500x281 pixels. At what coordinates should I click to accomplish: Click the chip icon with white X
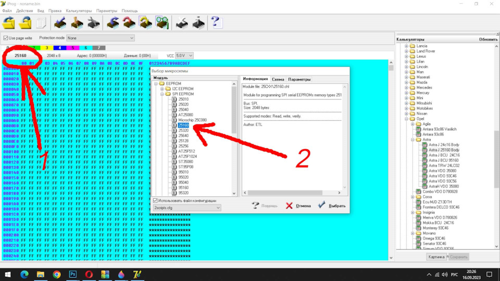tap(182, 23)
